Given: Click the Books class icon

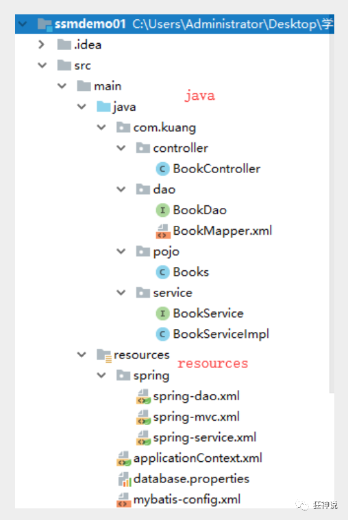Looking at the screenshot, I should (x=163, y=272).
